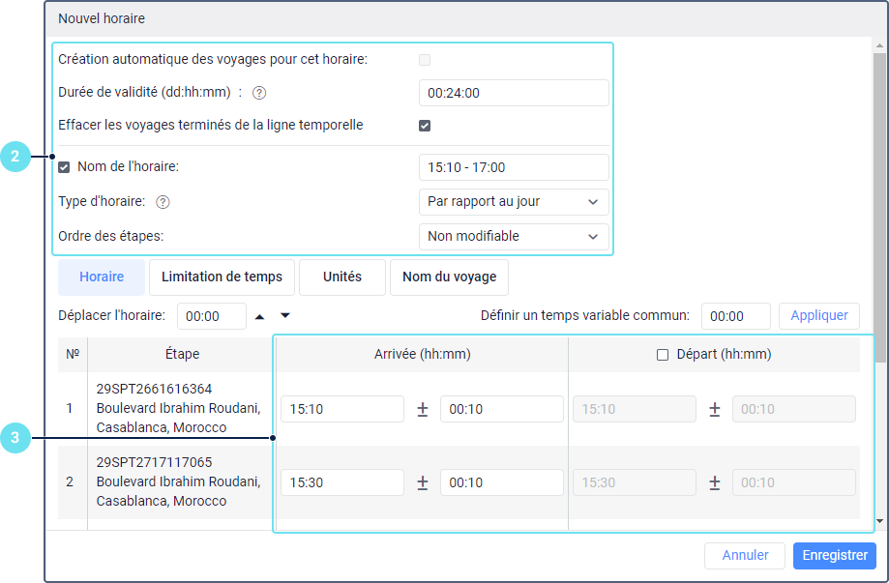Click step 2 departure tolerance field
889x583 pixels.
794,482
